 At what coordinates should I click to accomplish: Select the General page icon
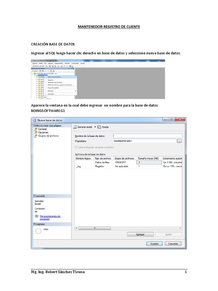[35, 129]
